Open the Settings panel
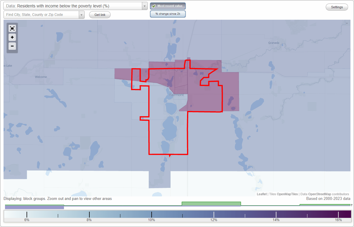Viewport: 354px width, 227px height. click(337, 7)
